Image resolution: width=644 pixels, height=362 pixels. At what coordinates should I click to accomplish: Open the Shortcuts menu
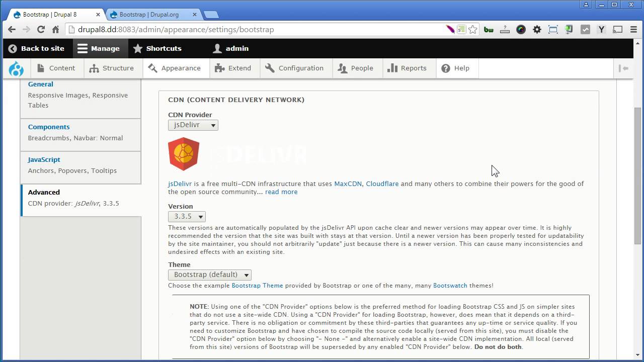[157, 49]
